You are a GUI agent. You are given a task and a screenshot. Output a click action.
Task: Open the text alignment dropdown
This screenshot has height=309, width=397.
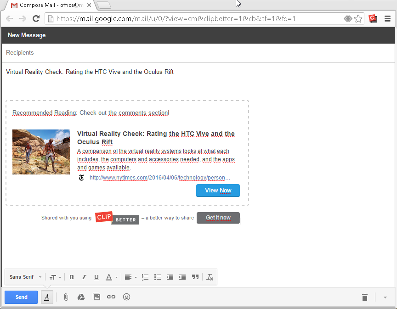(130, 277)
